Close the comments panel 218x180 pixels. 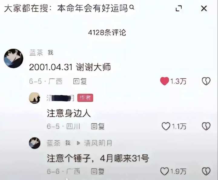tap(204, 8)
